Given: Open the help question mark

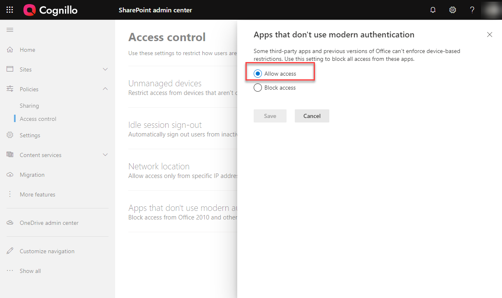Looking at the screenshot, I should click(x=472, y=10).
